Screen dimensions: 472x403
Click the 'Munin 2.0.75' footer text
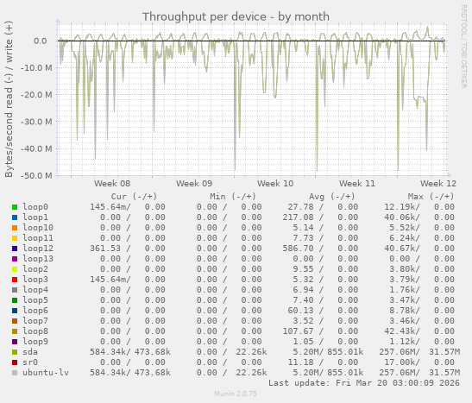236,394
